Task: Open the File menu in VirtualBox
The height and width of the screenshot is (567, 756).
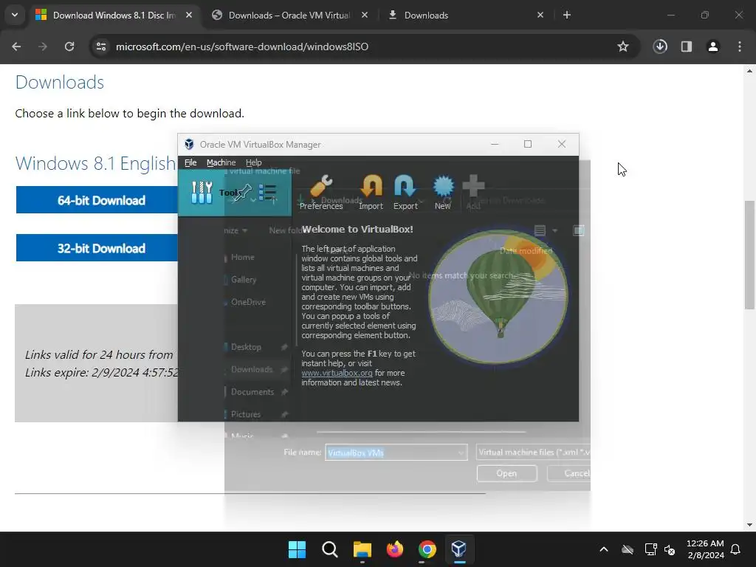Action: coord(190,162)
